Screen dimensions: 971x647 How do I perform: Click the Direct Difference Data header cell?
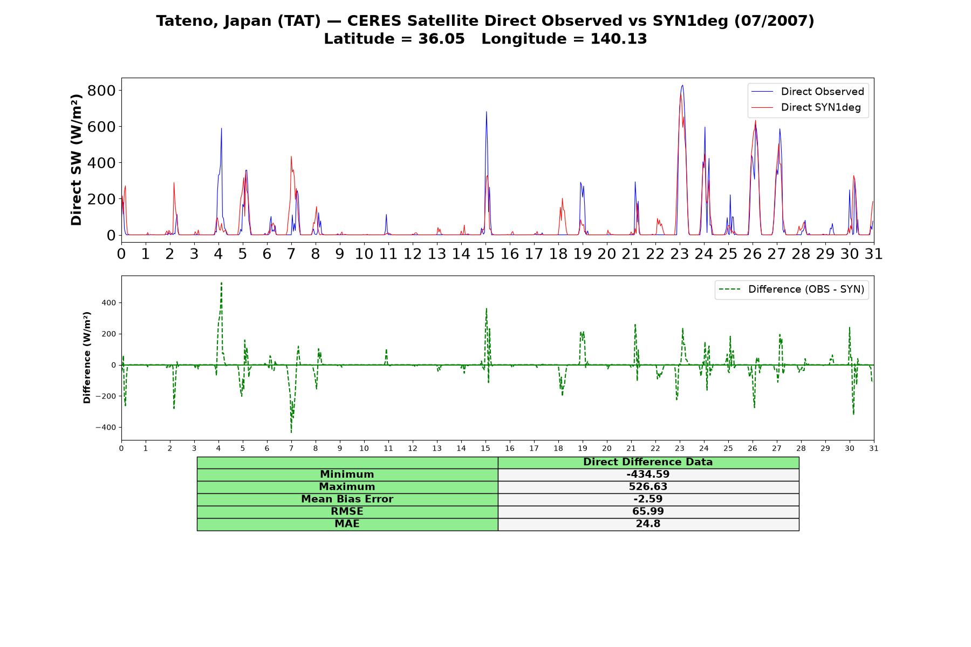(648, 462)
